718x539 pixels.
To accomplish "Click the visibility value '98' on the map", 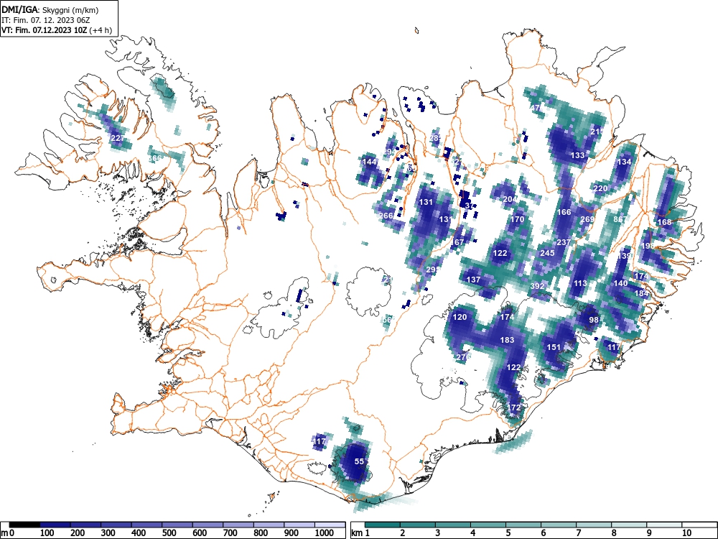I will pyautogui.click(x=594, y=320).
